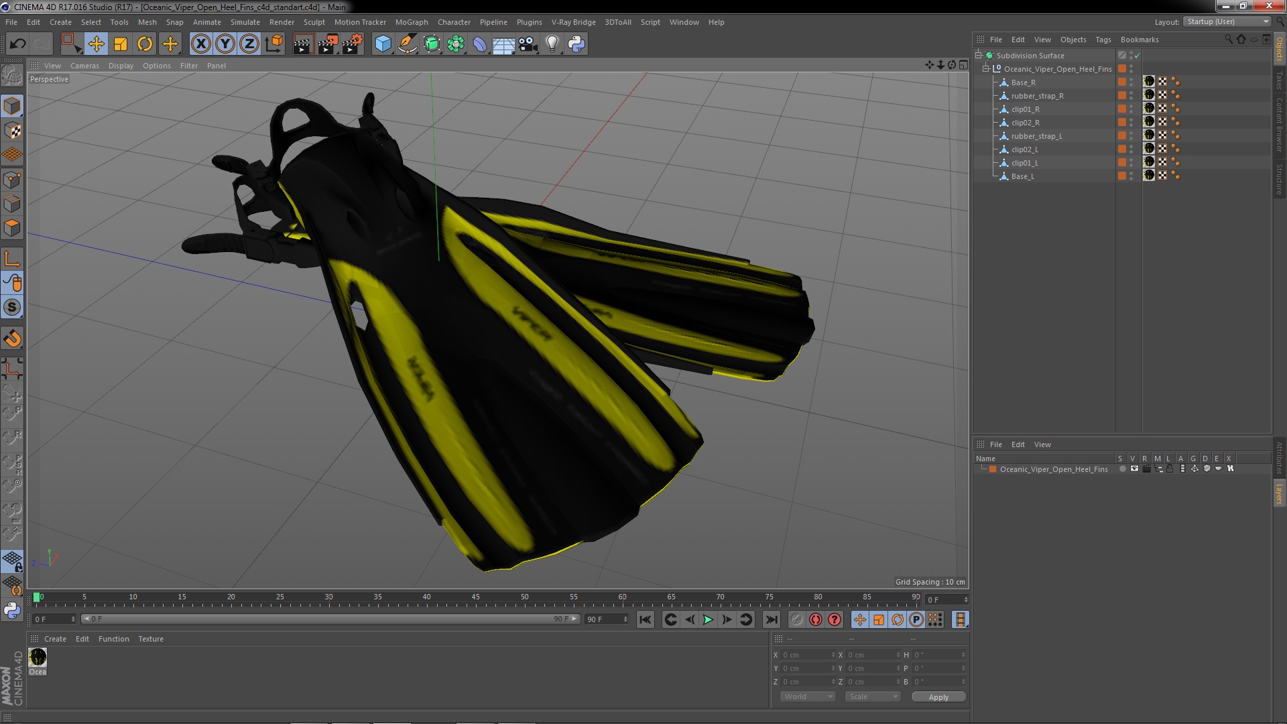
Task: Open the World coordinate dropdown
Action: coord(808,697)
